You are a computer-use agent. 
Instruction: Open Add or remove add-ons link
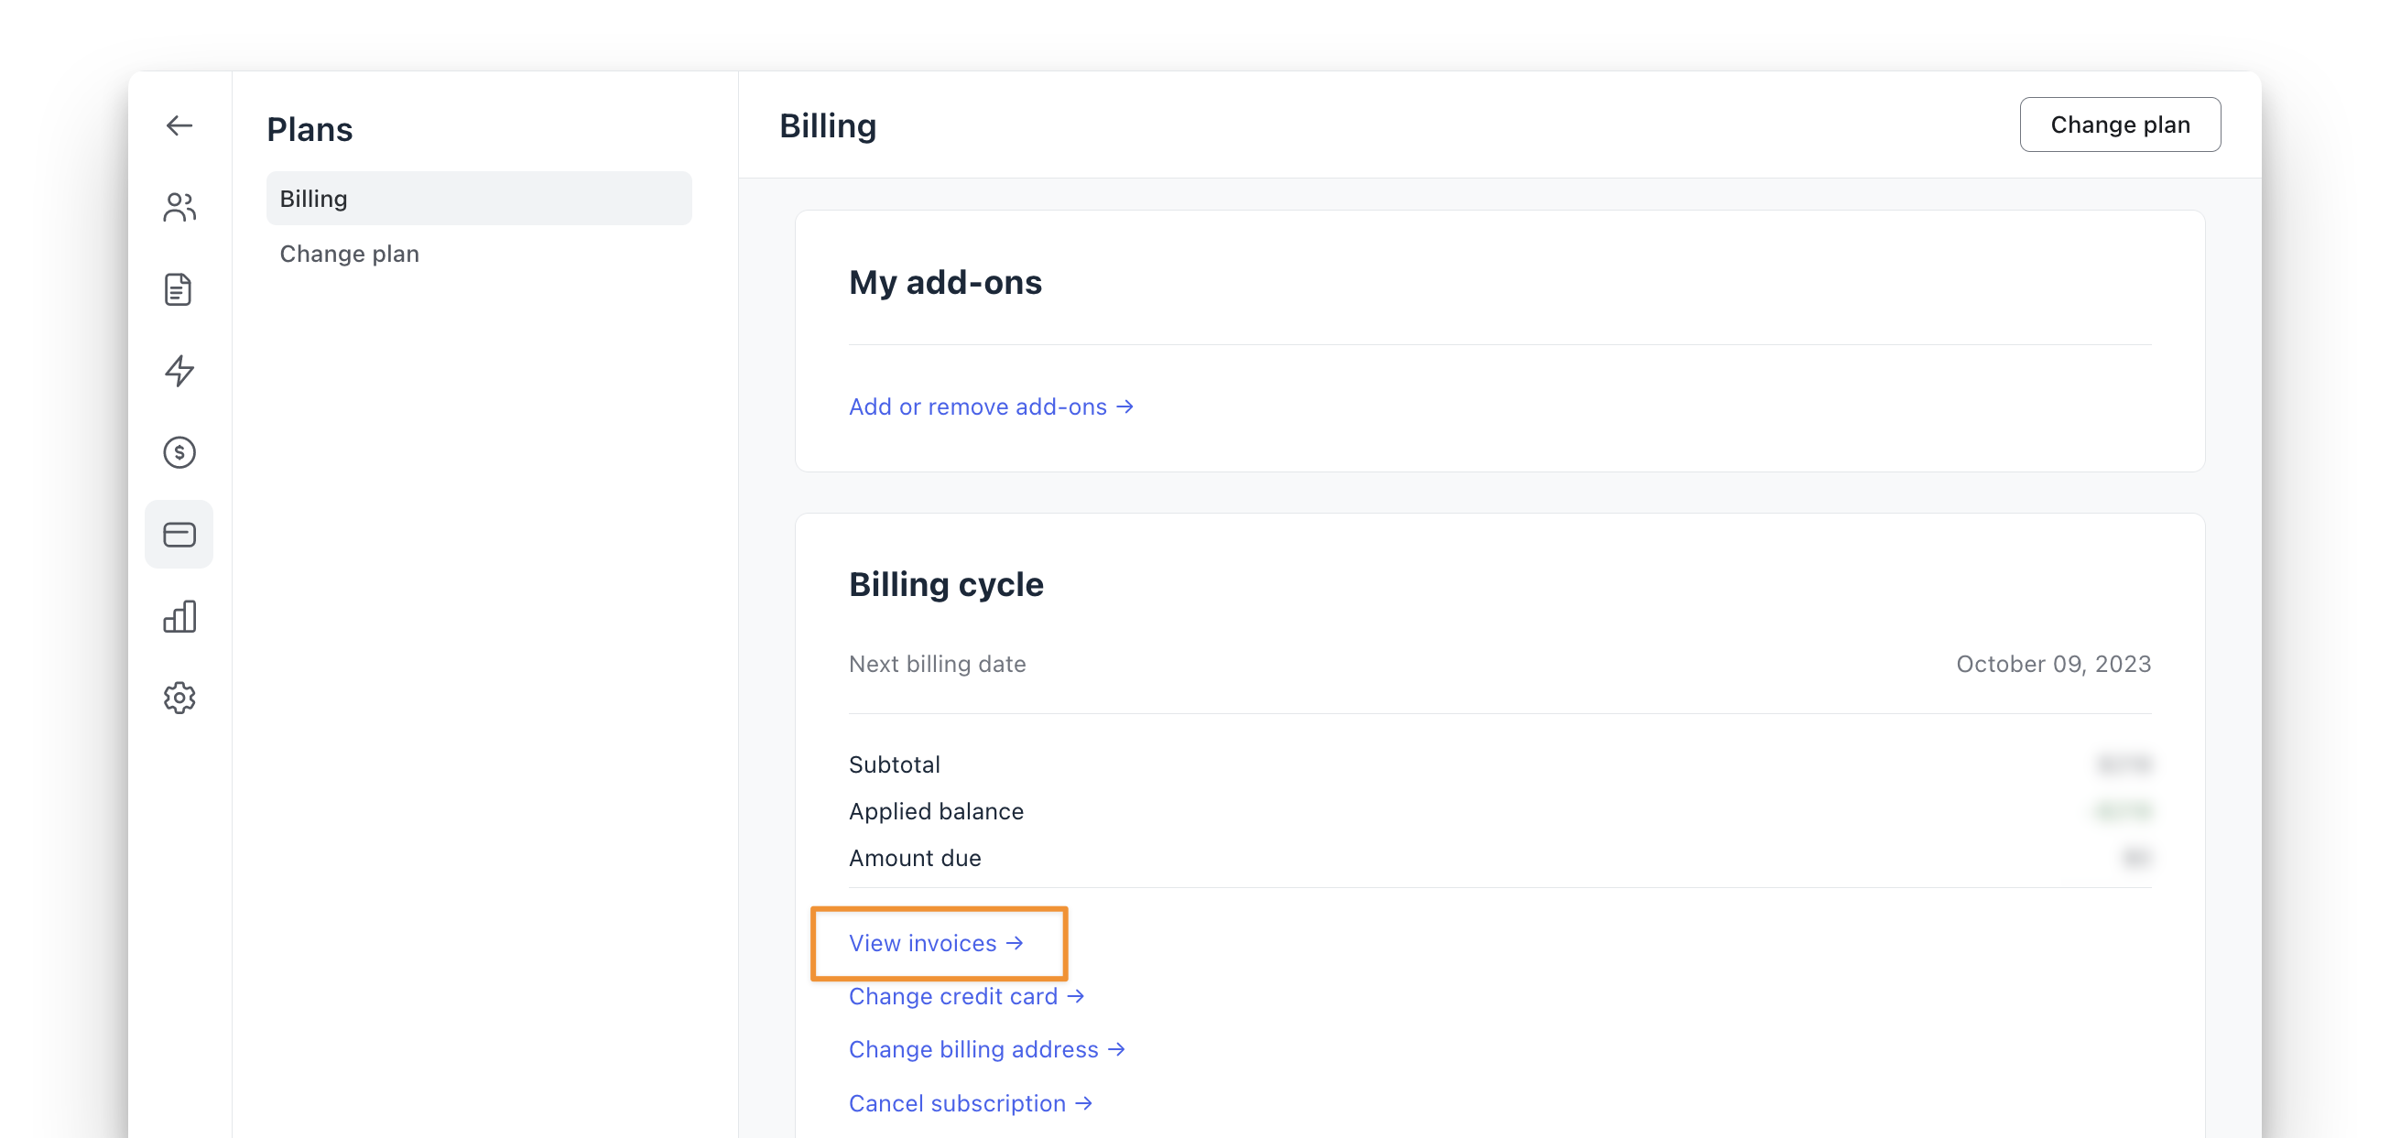click(x=990, y=406)
